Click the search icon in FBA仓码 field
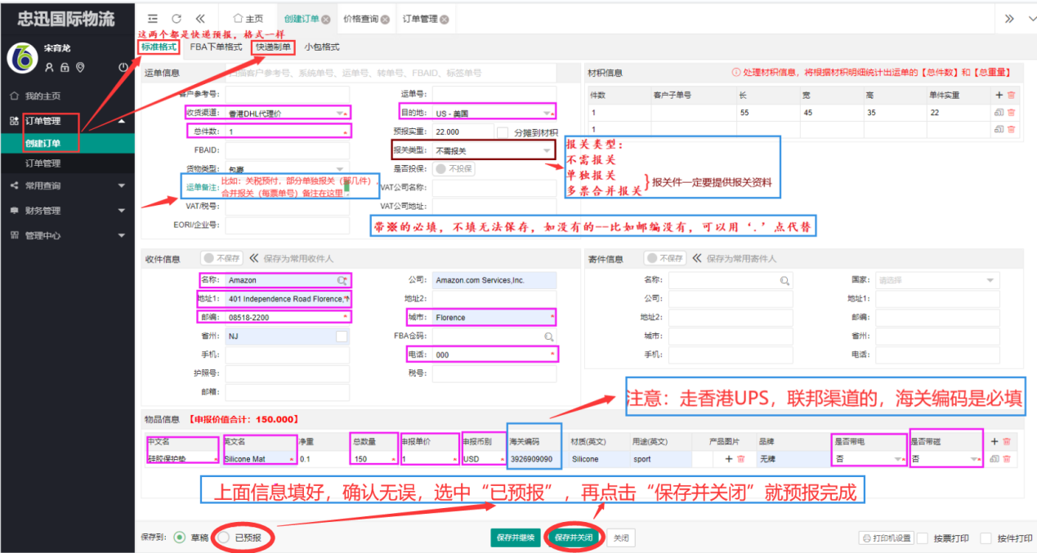The image size is (1037, 553). coord(549,336)
